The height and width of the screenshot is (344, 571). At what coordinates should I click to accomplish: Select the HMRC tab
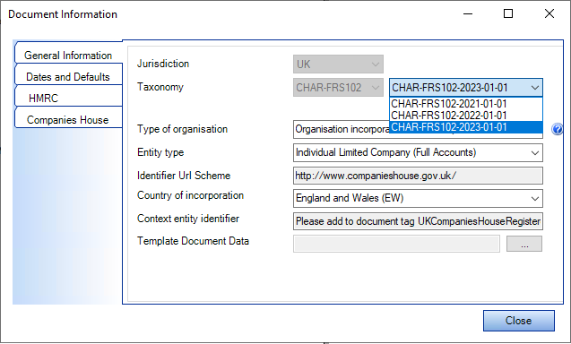tap(68, 99)
